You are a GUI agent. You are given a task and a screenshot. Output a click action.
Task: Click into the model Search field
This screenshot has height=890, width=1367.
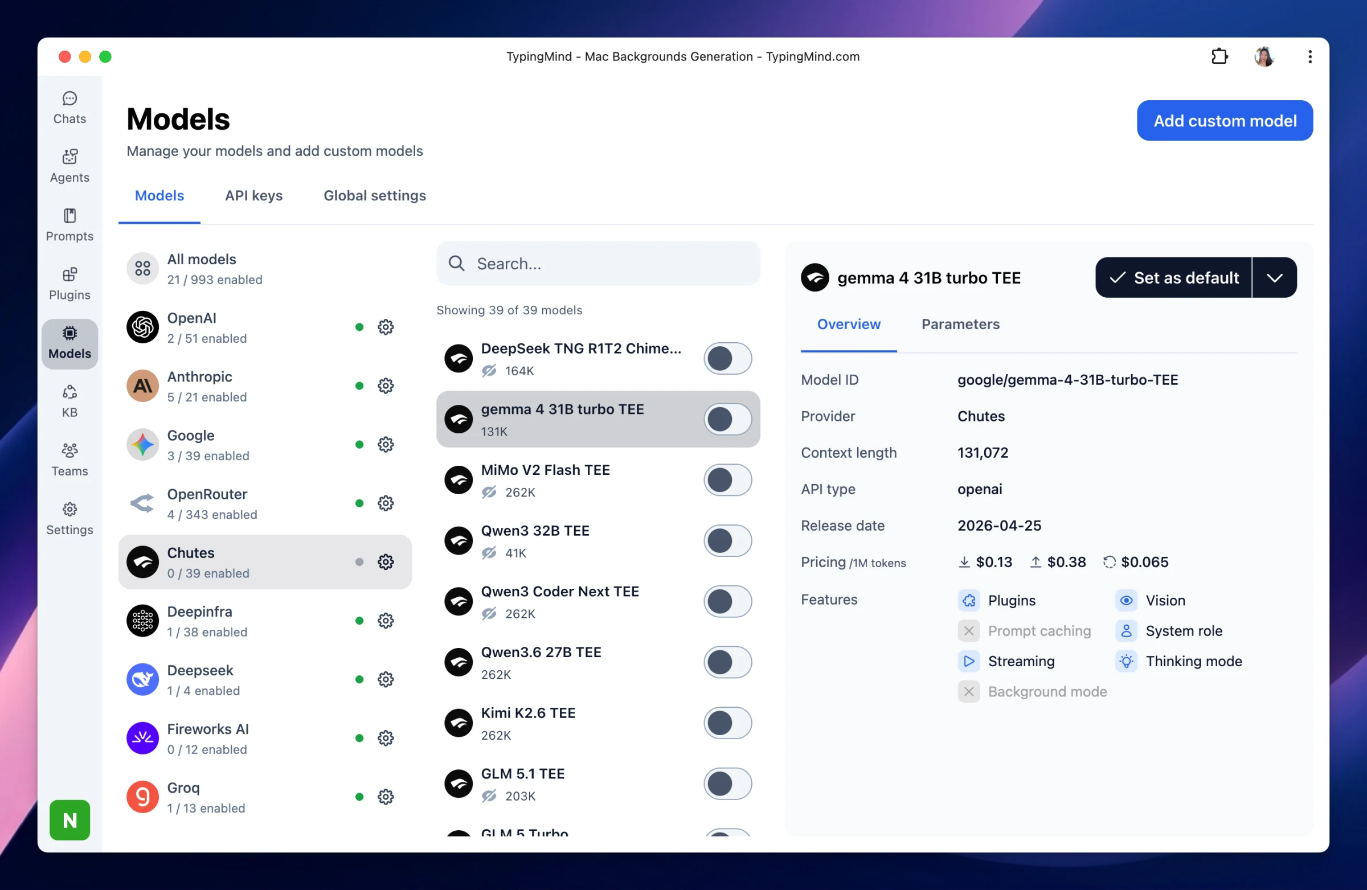[598, 264]
